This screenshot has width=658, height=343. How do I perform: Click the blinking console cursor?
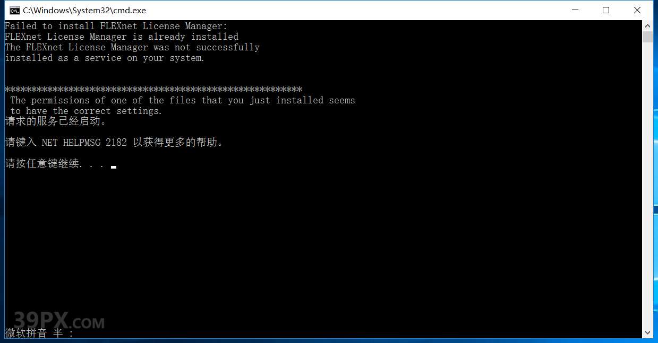tap(114, 167)
